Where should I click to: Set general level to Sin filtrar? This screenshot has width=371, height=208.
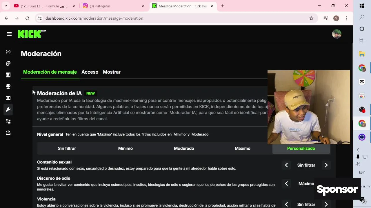[x=67, y=148]
